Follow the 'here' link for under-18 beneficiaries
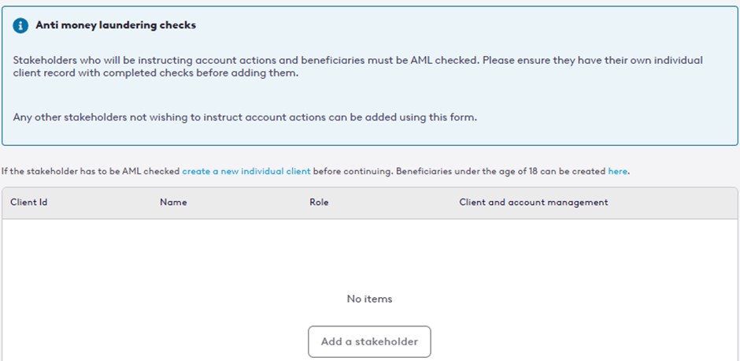 tap(618, 171)
